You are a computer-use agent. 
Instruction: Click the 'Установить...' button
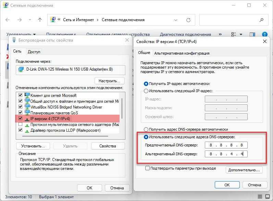coord(33,146)
